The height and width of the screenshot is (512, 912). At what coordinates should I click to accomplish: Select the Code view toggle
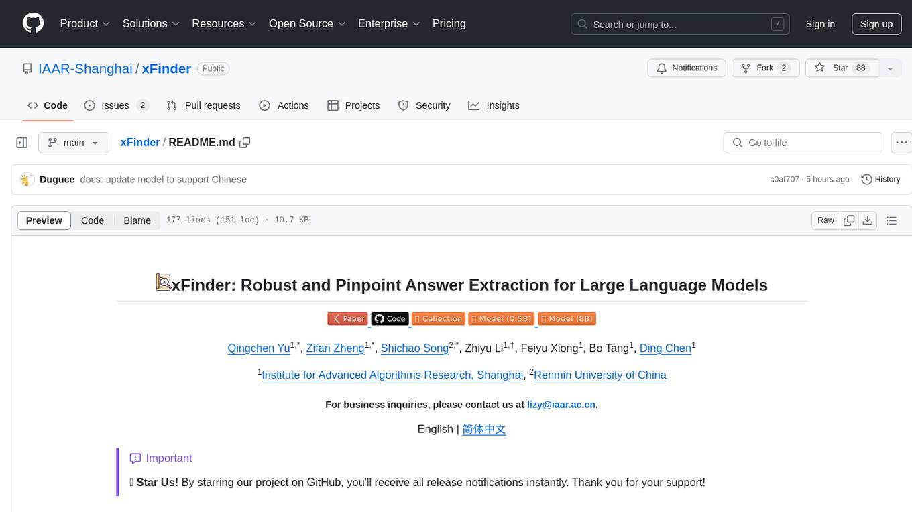click(93, 220)
